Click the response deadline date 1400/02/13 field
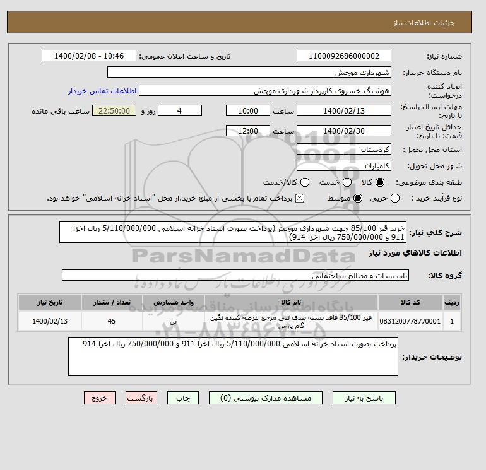Image resolution: width=486 pixels, height=470 pixels. pos(344,110)
